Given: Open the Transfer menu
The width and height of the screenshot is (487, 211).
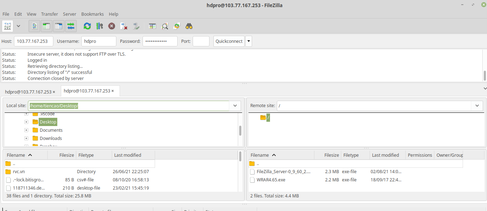Looking at the screenshot, I should point(49,14).
